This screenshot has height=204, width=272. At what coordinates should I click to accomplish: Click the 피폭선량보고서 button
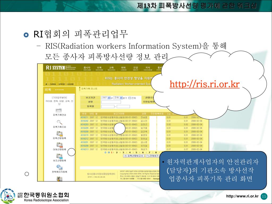point(134,156)
